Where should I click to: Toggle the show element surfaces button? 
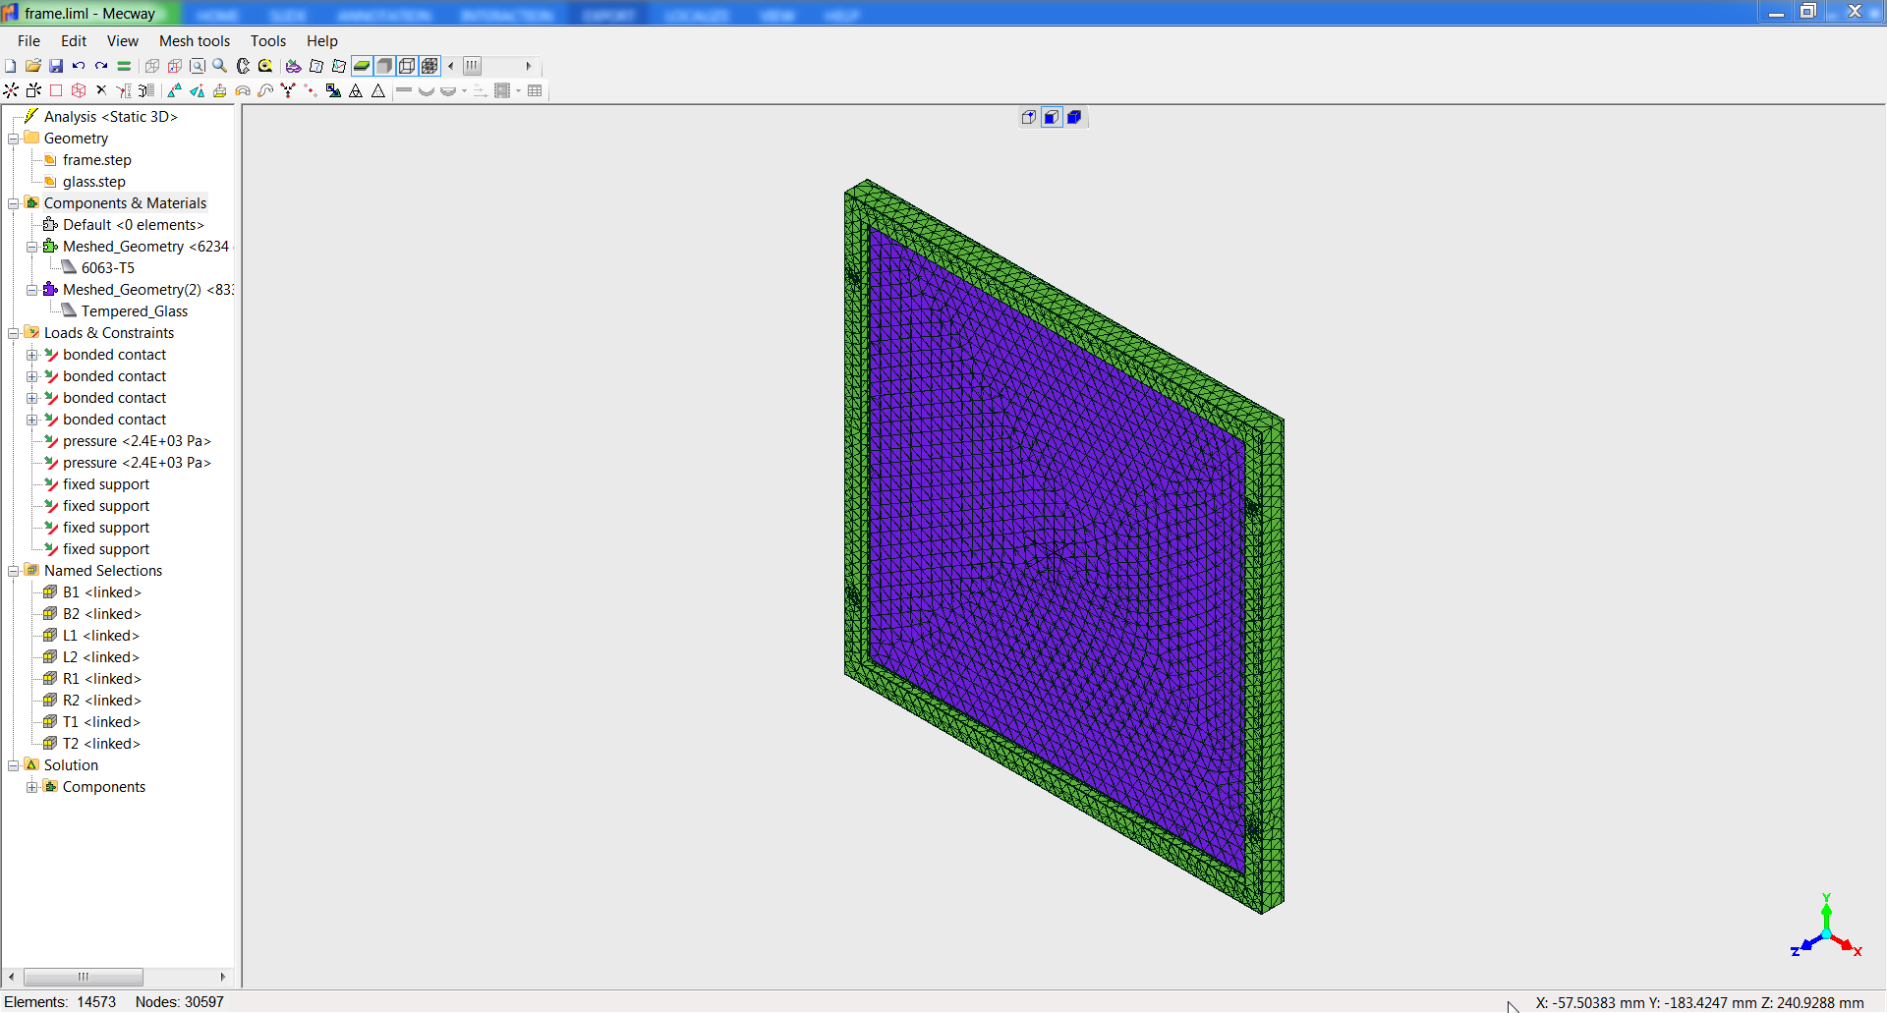click(362, 66)
